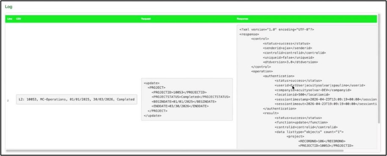Screen dimensions: 387x156
Task: Click the ENDDATE 03/30/2026 request line
Action: [x=180, y=106]
